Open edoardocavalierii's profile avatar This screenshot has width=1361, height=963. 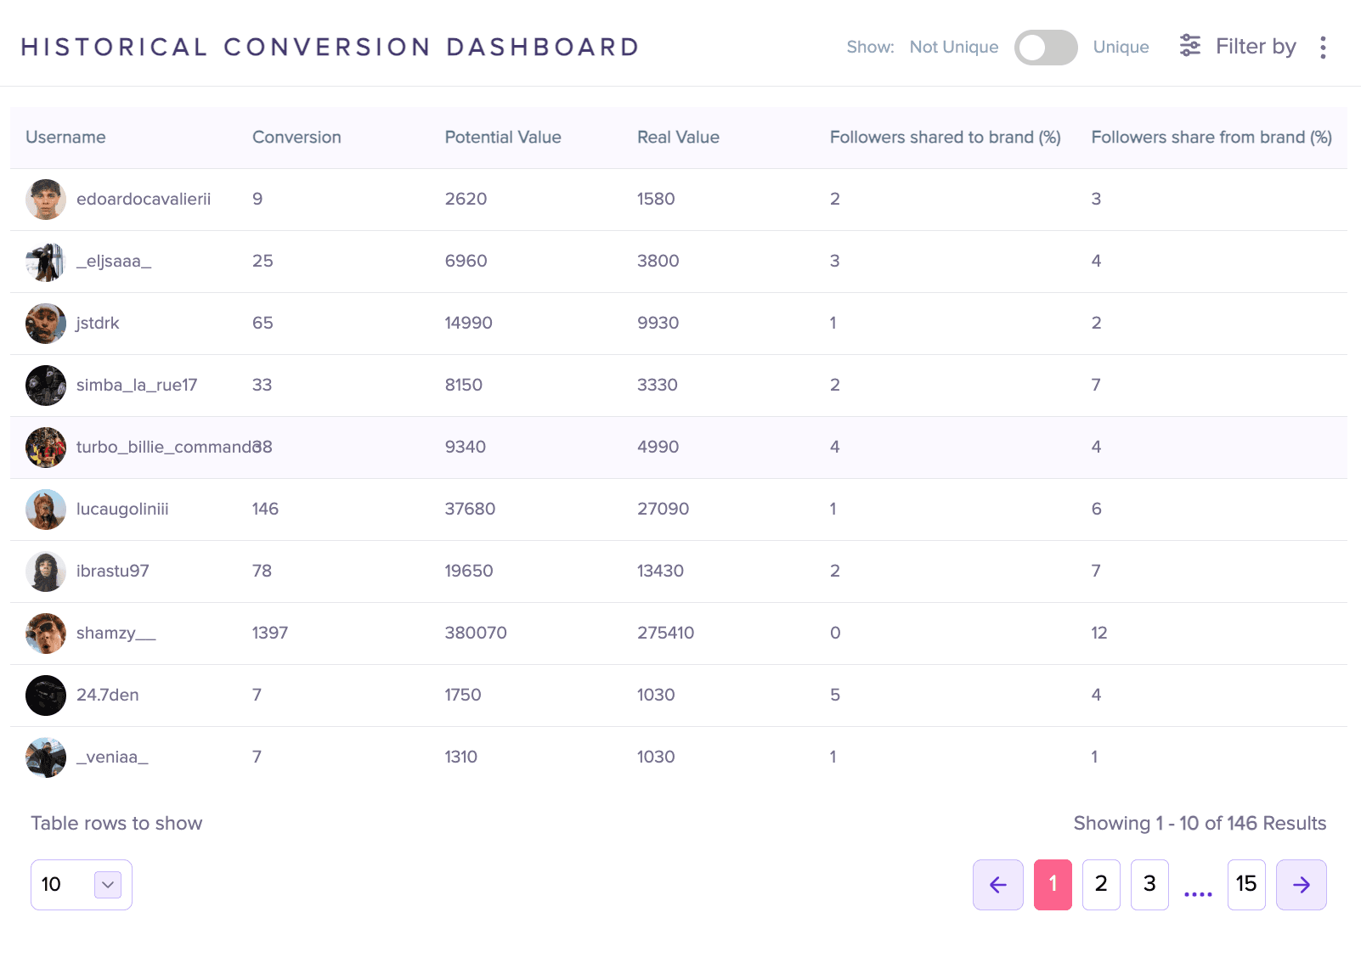click(x=46, y=200)
